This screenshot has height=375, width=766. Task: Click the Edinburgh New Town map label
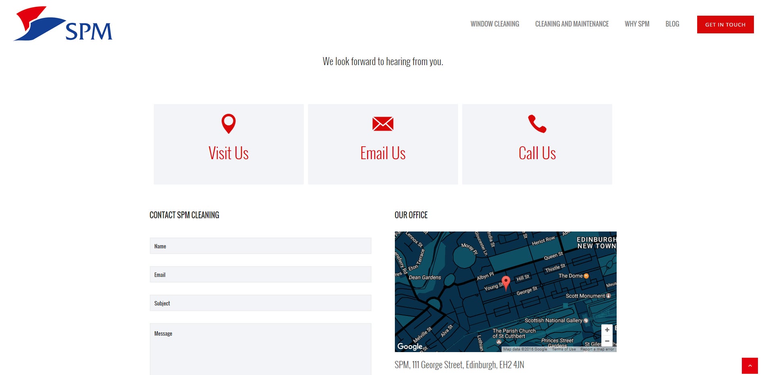(x=597, y=243)
